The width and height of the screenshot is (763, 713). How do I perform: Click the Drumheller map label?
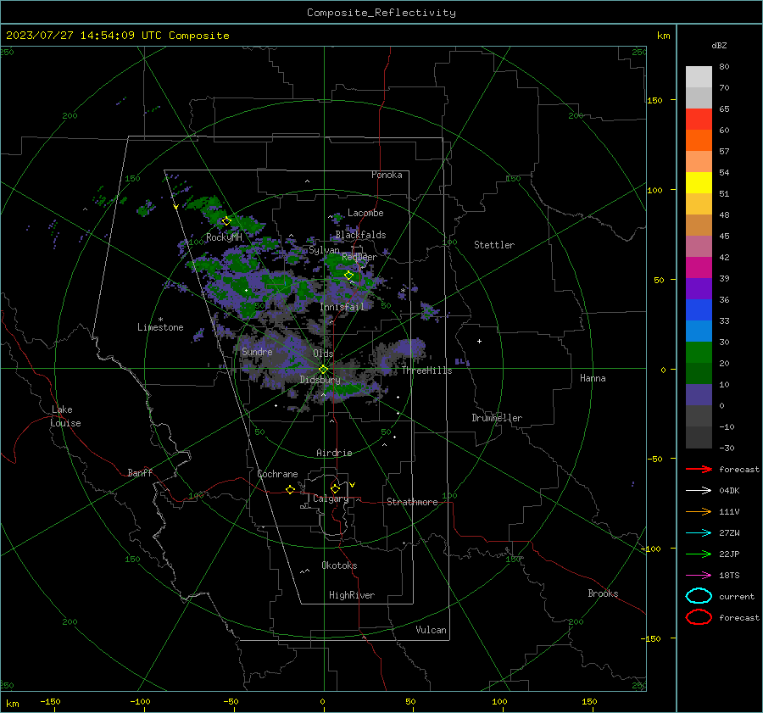(x=497, y=418)
